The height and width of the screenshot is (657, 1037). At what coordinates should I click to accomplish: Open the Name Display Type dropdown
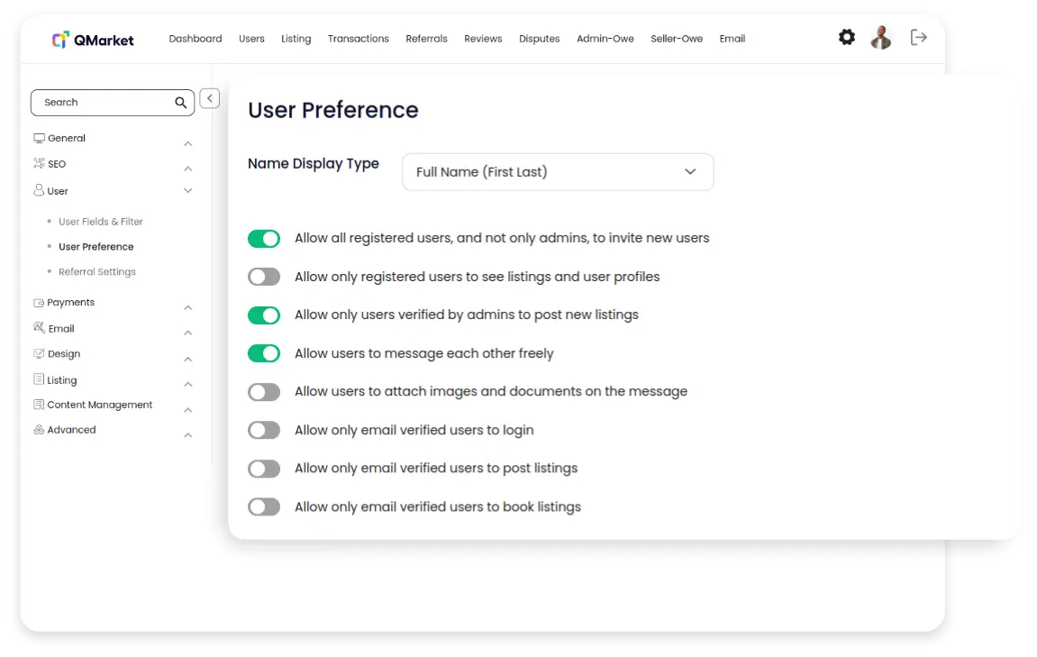[557, 172]
